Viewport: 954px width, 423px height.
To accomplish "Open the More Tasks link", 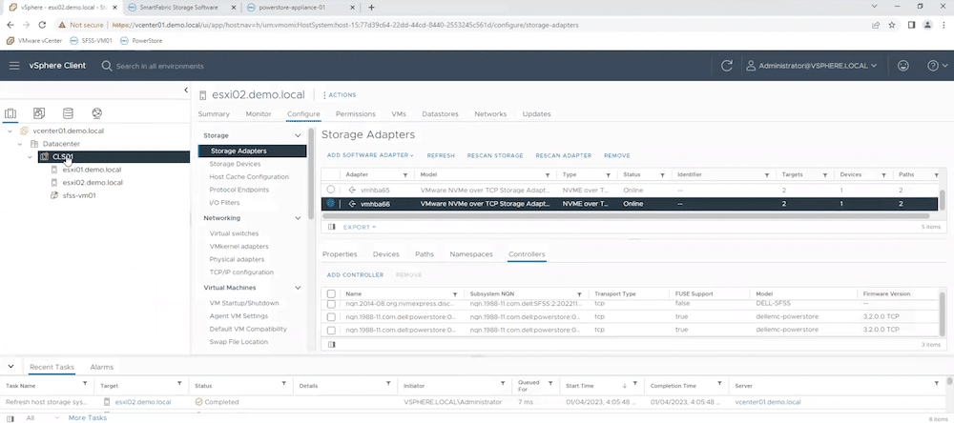I will pyautogui.click(x=87, y=417).
